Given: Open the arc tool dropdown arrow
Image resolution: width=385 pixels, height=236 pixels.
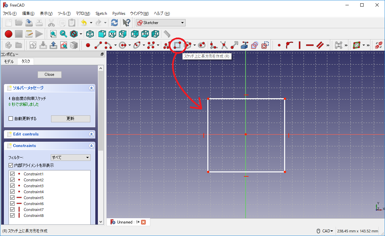Looking at the screenshot, I should [x=115, y=45].
